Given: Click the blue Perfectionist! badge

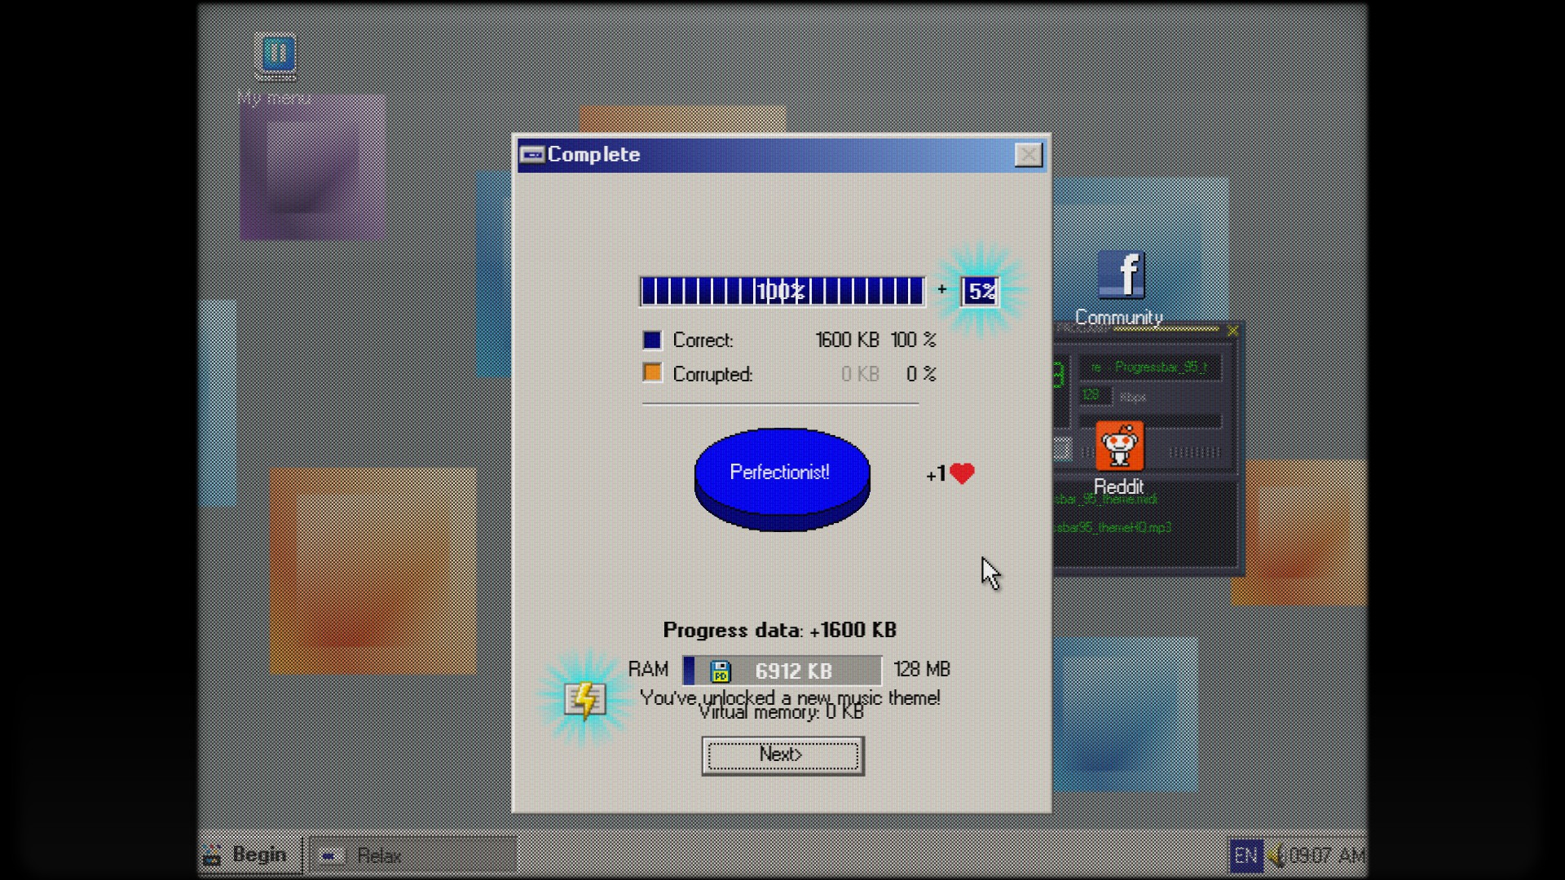Looking at the screenshot, I should pos(782,473).
